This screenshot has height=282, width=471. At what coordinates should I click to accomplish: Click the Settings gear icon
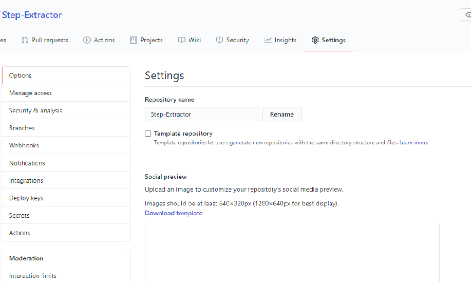click(x=315, y=40)
